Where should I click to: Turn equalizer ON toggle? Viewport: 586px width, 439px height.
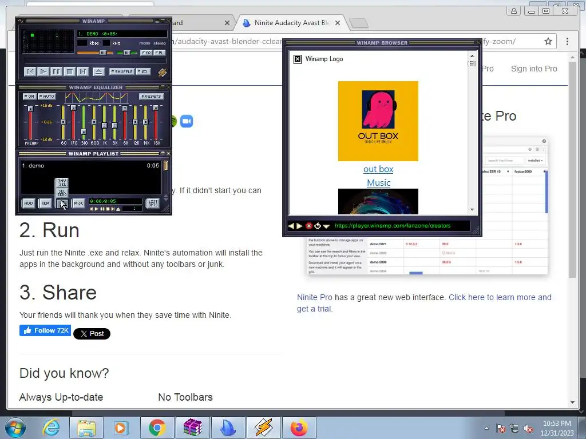[x=30, y=96]
